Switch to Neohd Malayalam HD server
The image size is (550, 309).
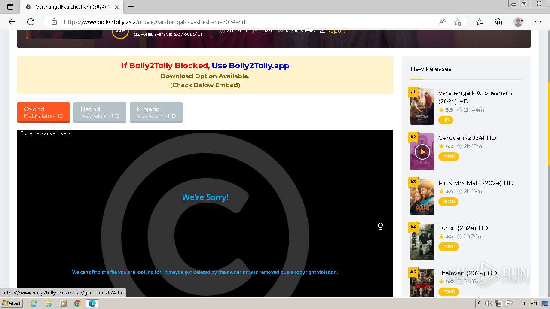coord(100,112)
